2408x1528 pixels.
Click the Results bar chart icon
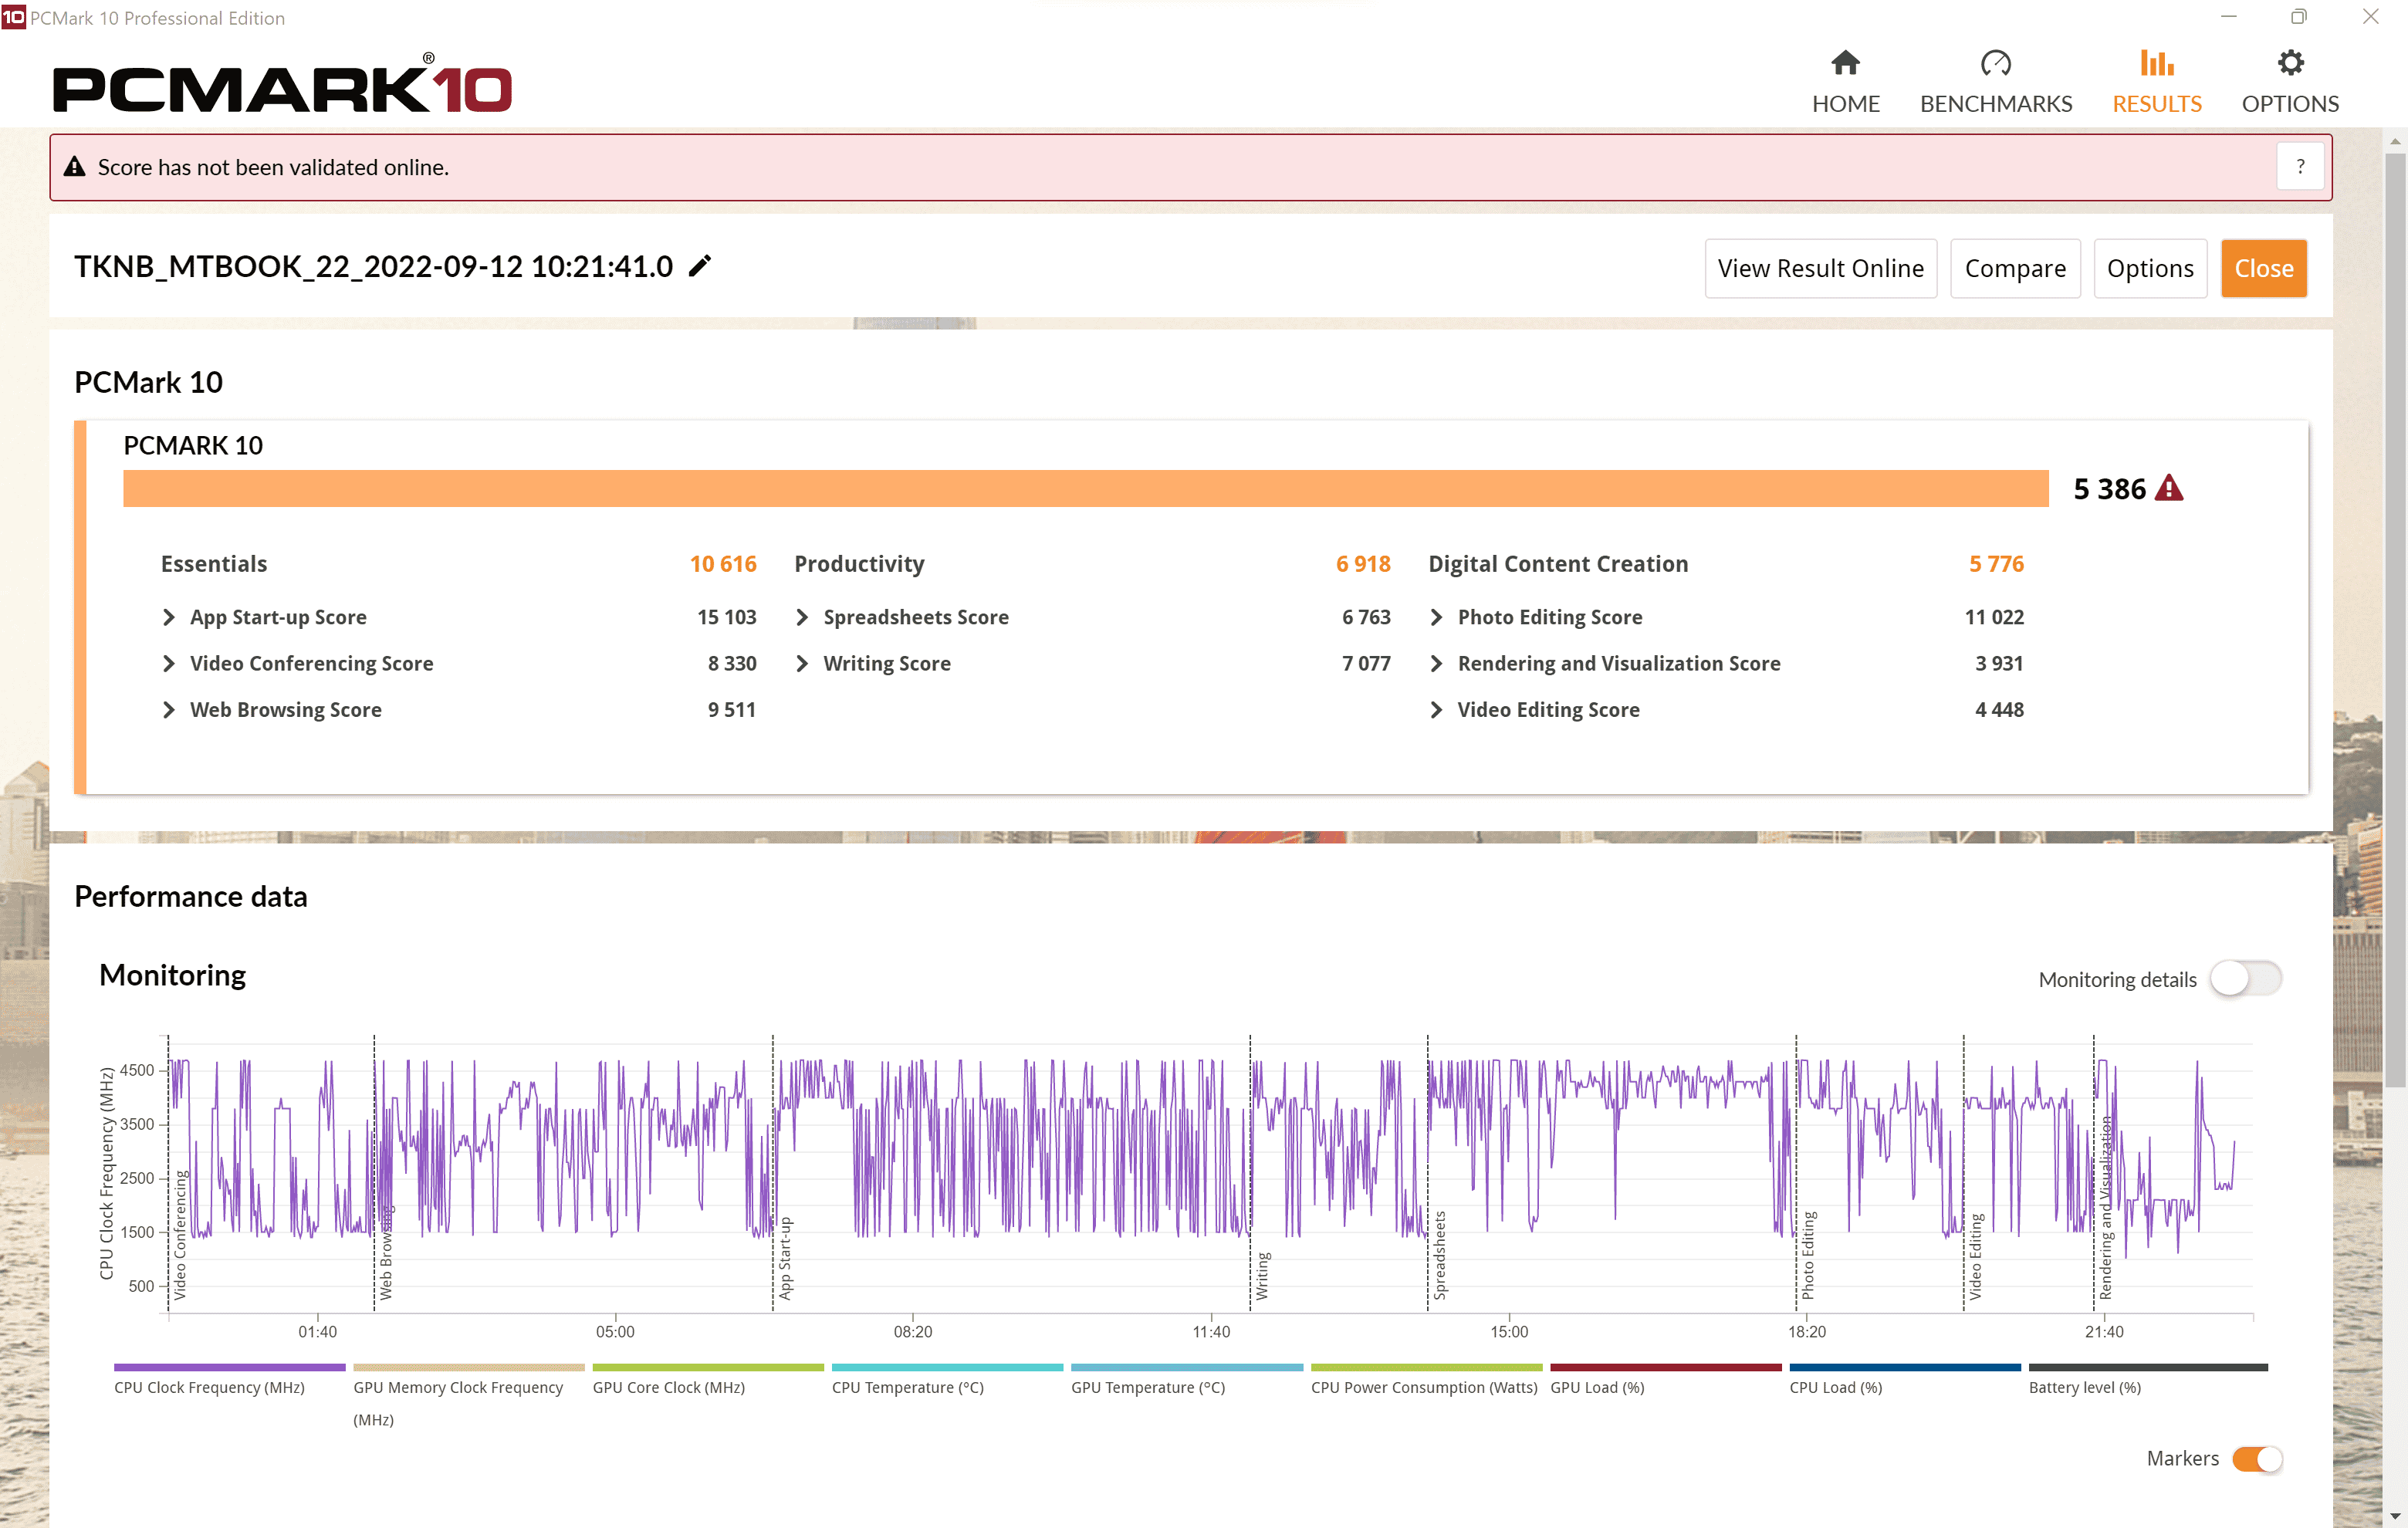point(2156,63)
